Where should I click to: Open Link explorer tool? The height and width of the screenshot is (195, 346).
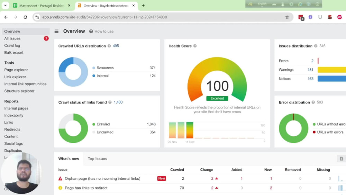coord(15,77)
